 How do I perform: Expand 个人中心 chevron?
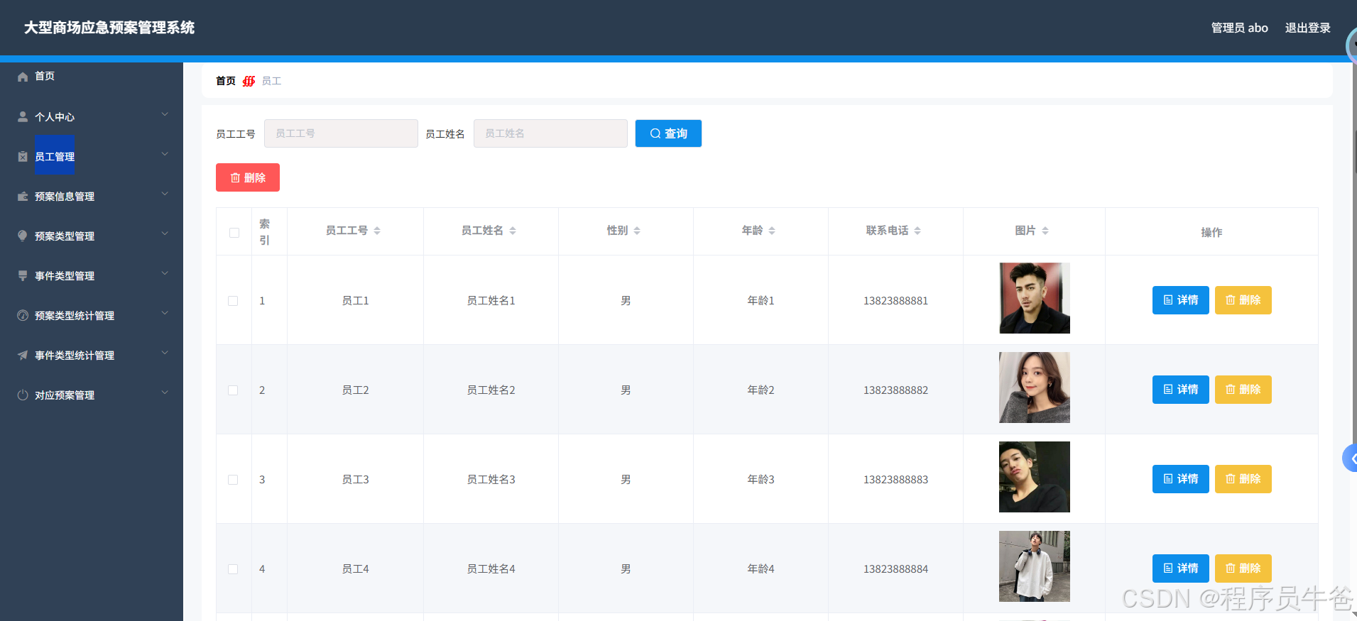(165, 114)
